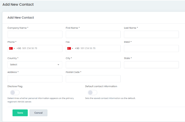Click the Turkey flag icon in Fax
Screen dimensions: 185x122
pyautogui.click(x=69, y=48)
